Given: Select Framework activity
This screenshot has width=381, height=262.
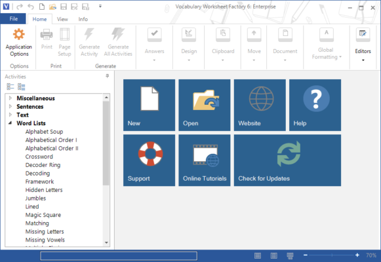Looking at the screenshot, I should [39, 181].
